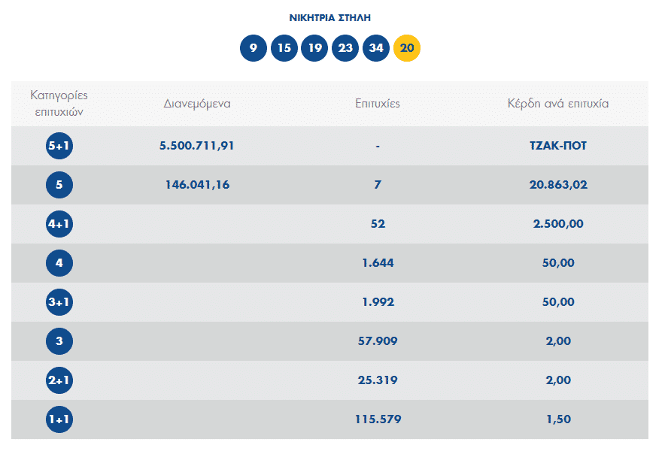671x451 pixels.
Task: Select the category 4 badge
Action: tap(59, 263)
